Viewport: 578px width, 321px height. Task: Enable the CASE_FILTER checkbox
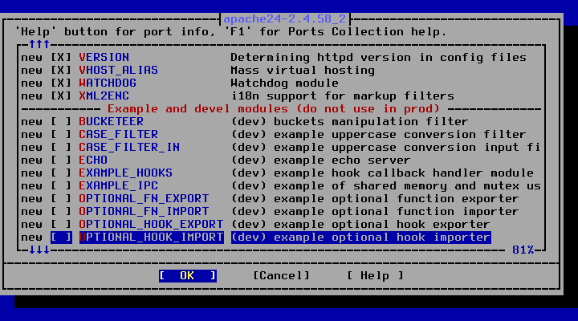(x=61, y=135)
